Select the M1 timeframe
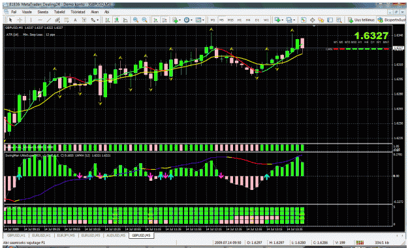Viewport: 408px width, 248px height. point(213,20)
